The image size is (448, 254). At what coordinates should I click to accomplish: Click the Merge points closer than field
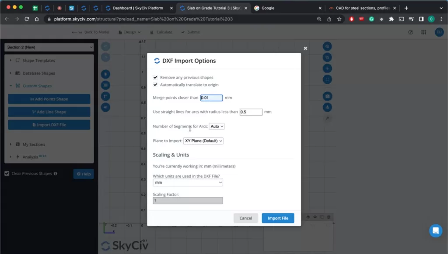pyautogui.click(x=211, y=98)
